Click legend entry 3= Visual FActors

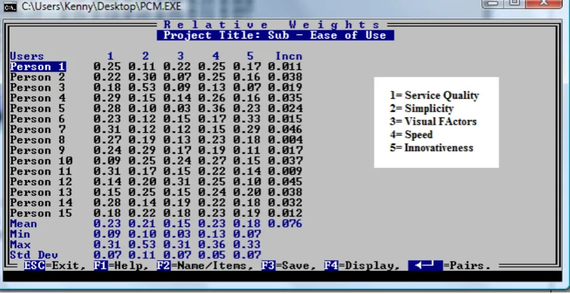pyautogui.click(x=433, y=121)
